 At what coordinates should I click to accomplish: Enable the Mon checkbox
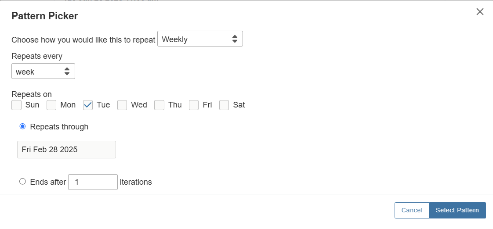[51, 105]
